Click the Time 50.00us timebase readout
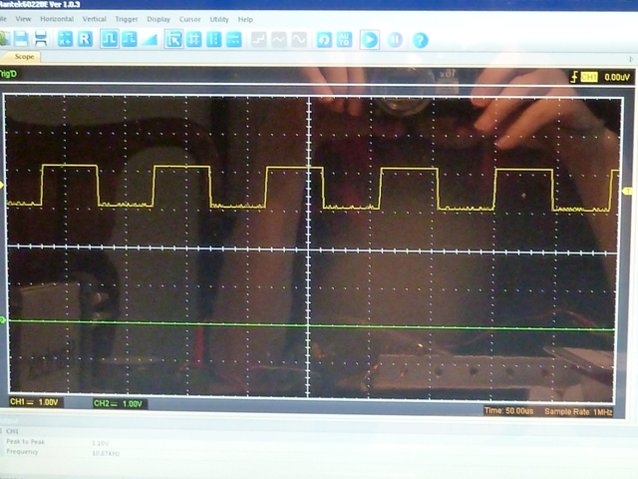The width and height of the screenshot is (638, 479). 508,411
